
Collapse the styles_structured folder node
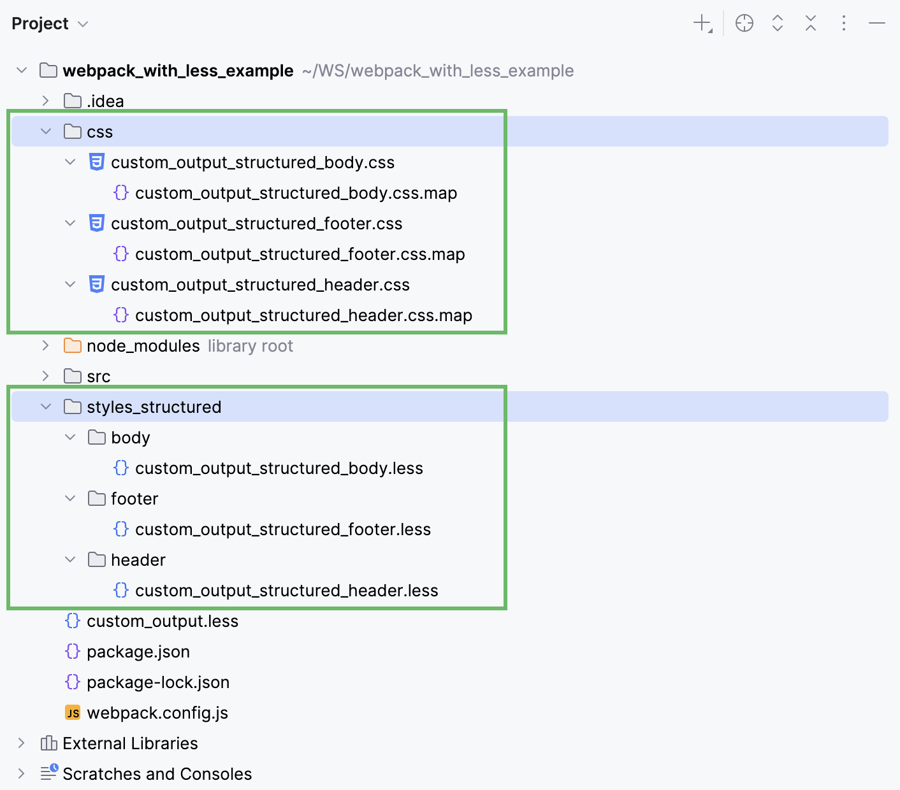point(45,406)
